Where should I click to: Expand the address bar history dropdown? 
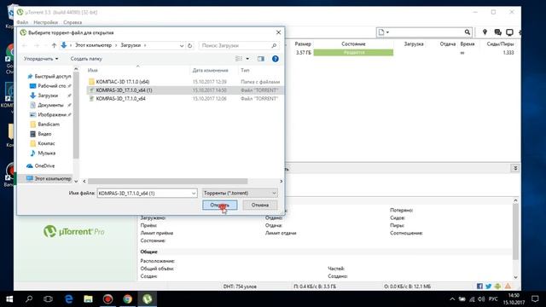click(182, 45)
